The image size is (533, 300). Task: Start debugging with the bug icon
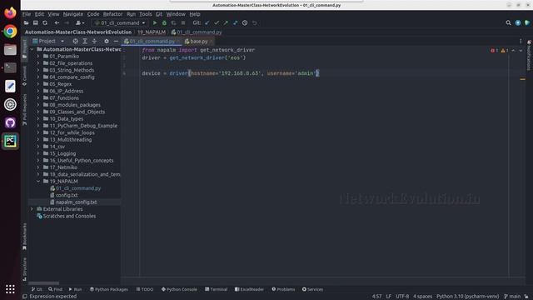click(x=164, y=22)
